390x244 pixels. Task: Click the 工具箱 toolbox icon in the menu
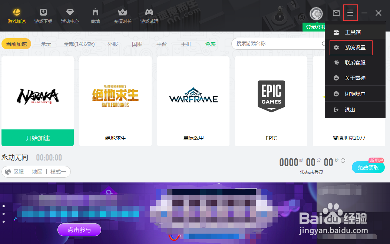pos(336,32)
